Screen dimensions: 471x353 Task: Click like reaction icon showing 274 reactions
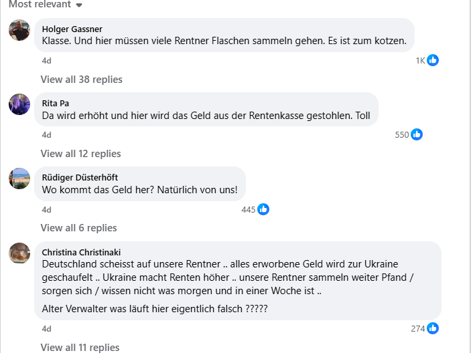tap(433, 328)
